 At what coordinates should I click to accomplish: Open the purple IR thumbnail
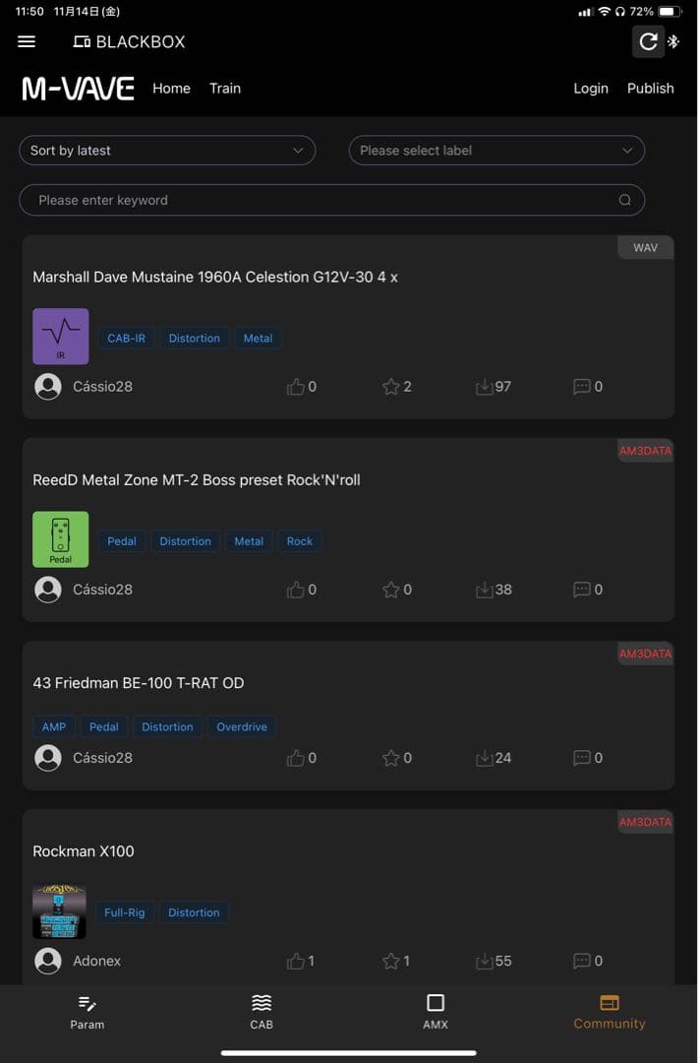61,337
